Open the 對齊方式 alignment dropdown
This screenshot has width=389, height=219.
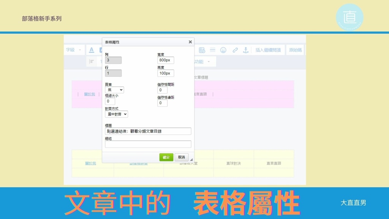116,114
